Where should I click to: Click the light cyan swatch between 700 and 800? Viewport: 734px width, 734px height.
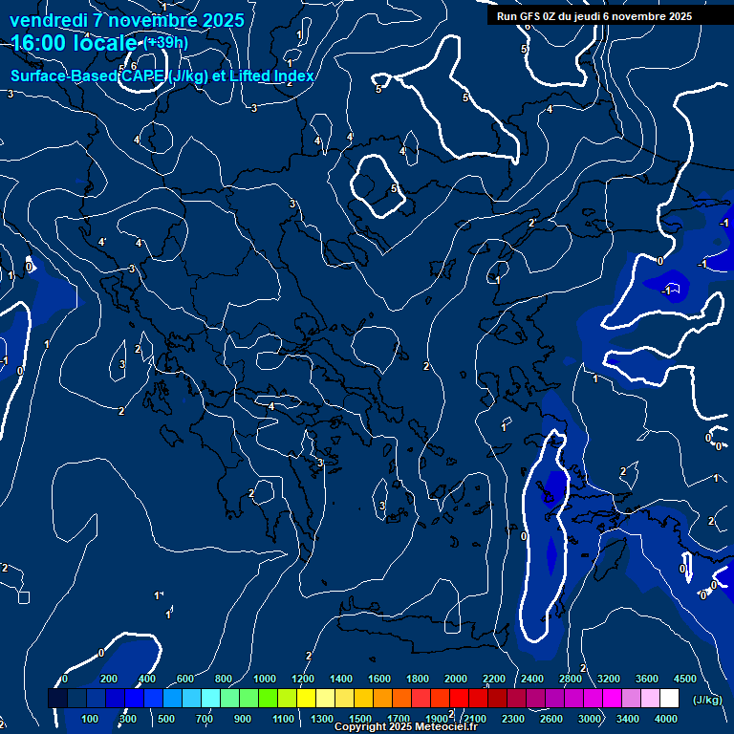point(210,698)
